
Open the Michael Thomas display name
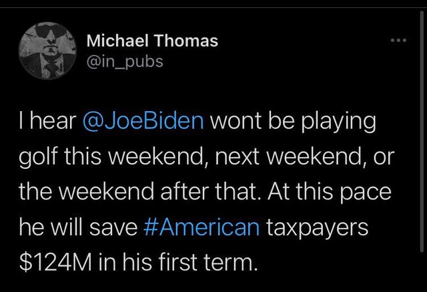pyautogui.click(x=152, y=41)
